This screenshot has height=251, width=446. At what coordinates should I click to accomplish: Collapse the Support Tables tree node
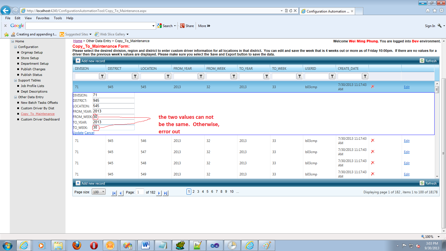click(16, 80)
